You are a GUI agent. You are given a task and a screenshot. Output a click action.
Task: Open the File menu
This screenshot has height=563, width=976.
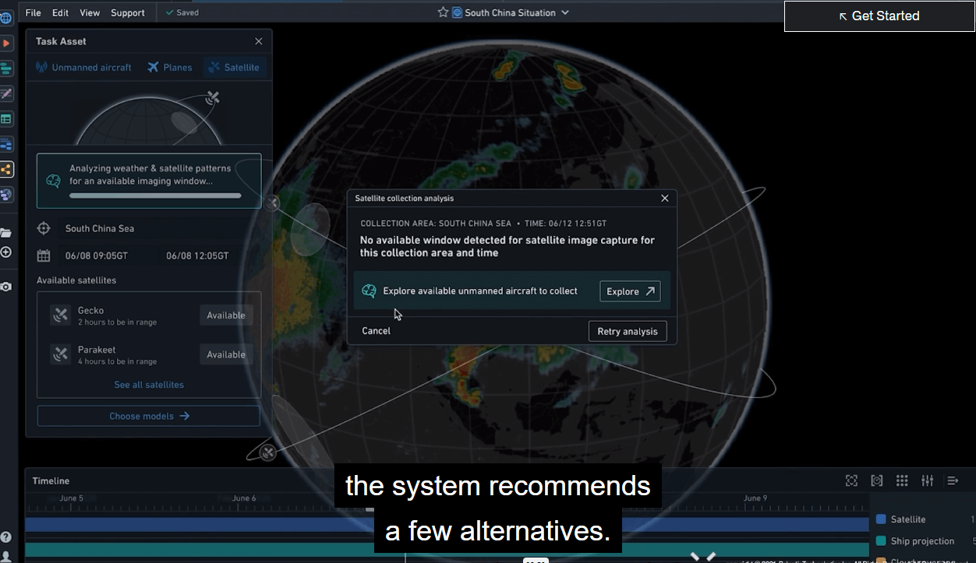pyautogui.click(x=34, y=12)
